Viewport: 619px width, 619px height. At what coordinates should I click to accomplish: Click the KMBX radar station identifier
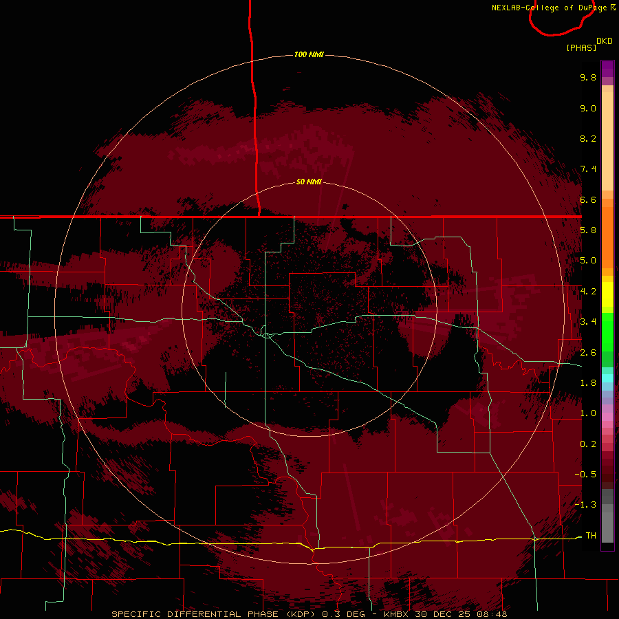[396, 614]
